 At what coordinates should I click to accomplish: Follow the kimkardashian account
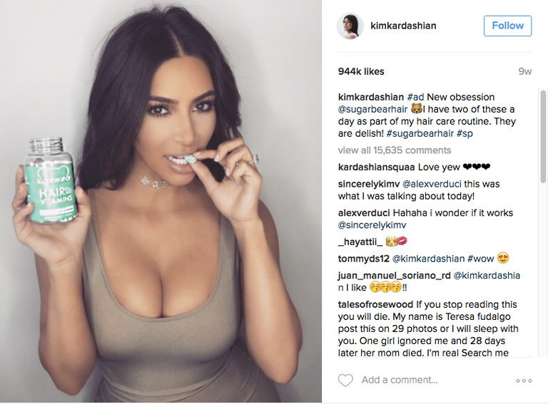coord(507,26)
